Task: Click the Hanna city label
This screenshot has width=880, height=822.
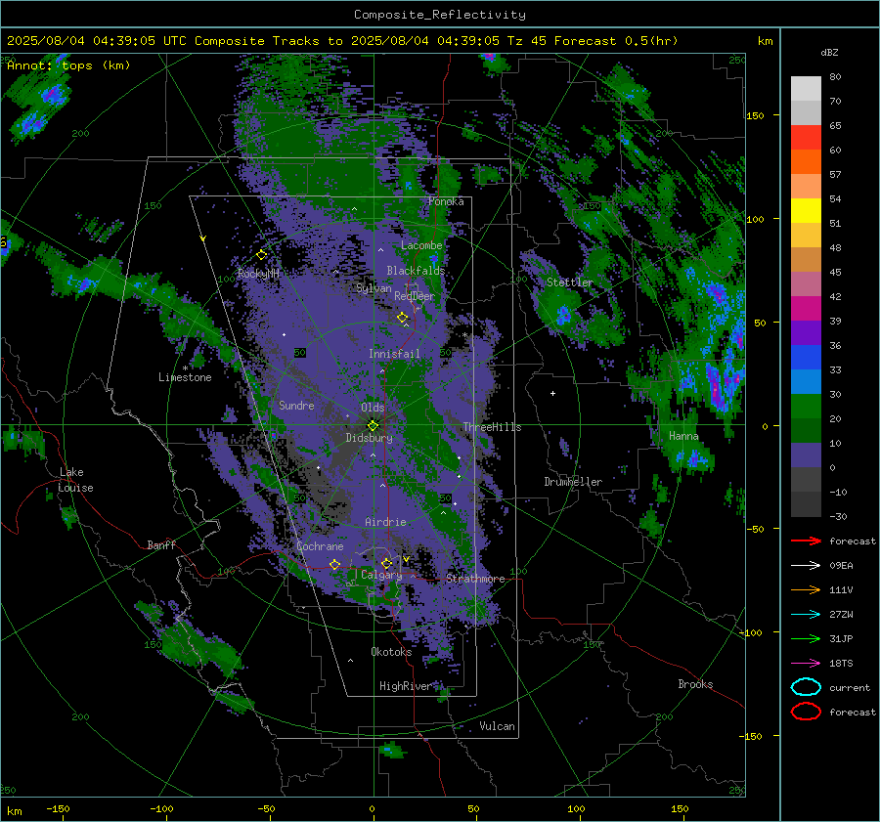Action: (683, 436)
